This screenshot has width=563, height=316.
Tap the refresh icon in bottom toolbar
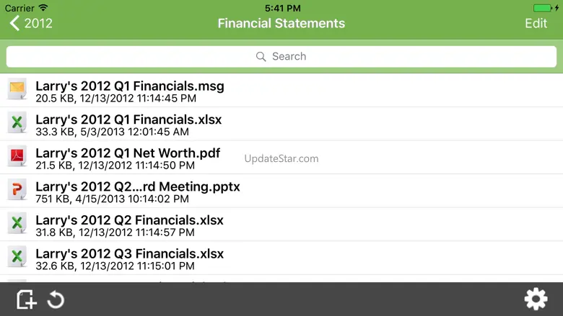pyautogui.click(x=56, y=299)
